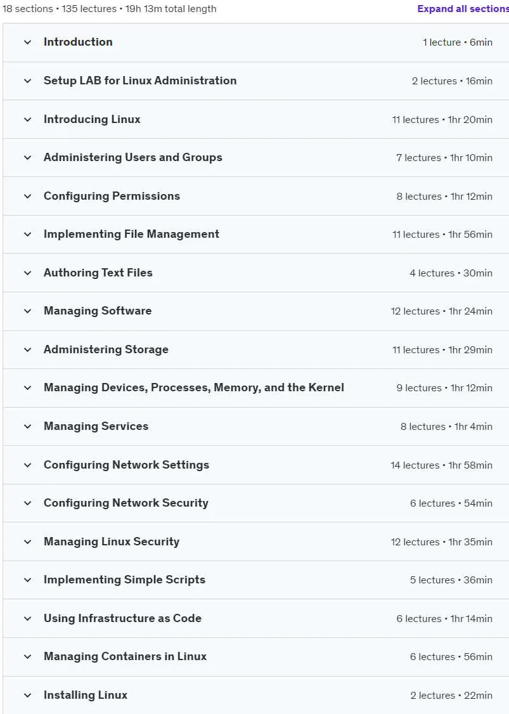Click the Managing Services chevron icon
The width and height of the screenshot is (509, 714).
point(28,427)
